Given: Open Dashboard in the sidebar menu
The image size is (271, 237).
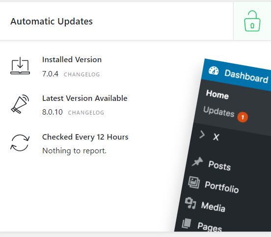Looking at the screenshot, I should (246, 76).
